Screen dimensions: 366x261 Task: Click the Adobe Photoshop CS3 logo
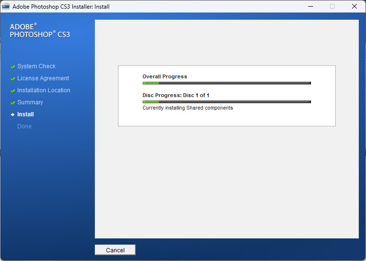coord(39,31)
